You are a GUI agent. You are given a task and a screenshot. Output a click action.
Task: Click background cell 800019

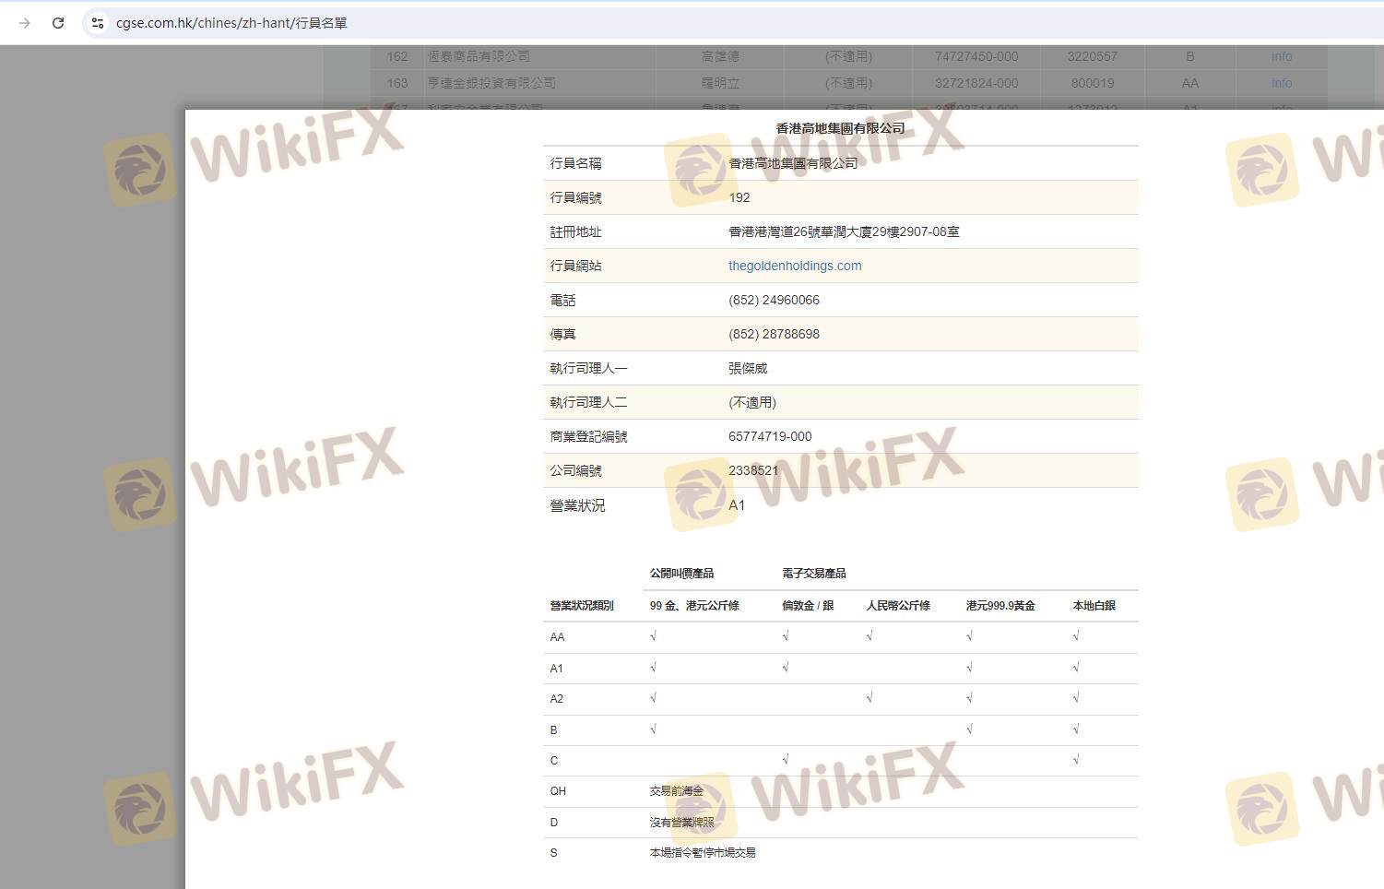click(x=1093, y=83)
